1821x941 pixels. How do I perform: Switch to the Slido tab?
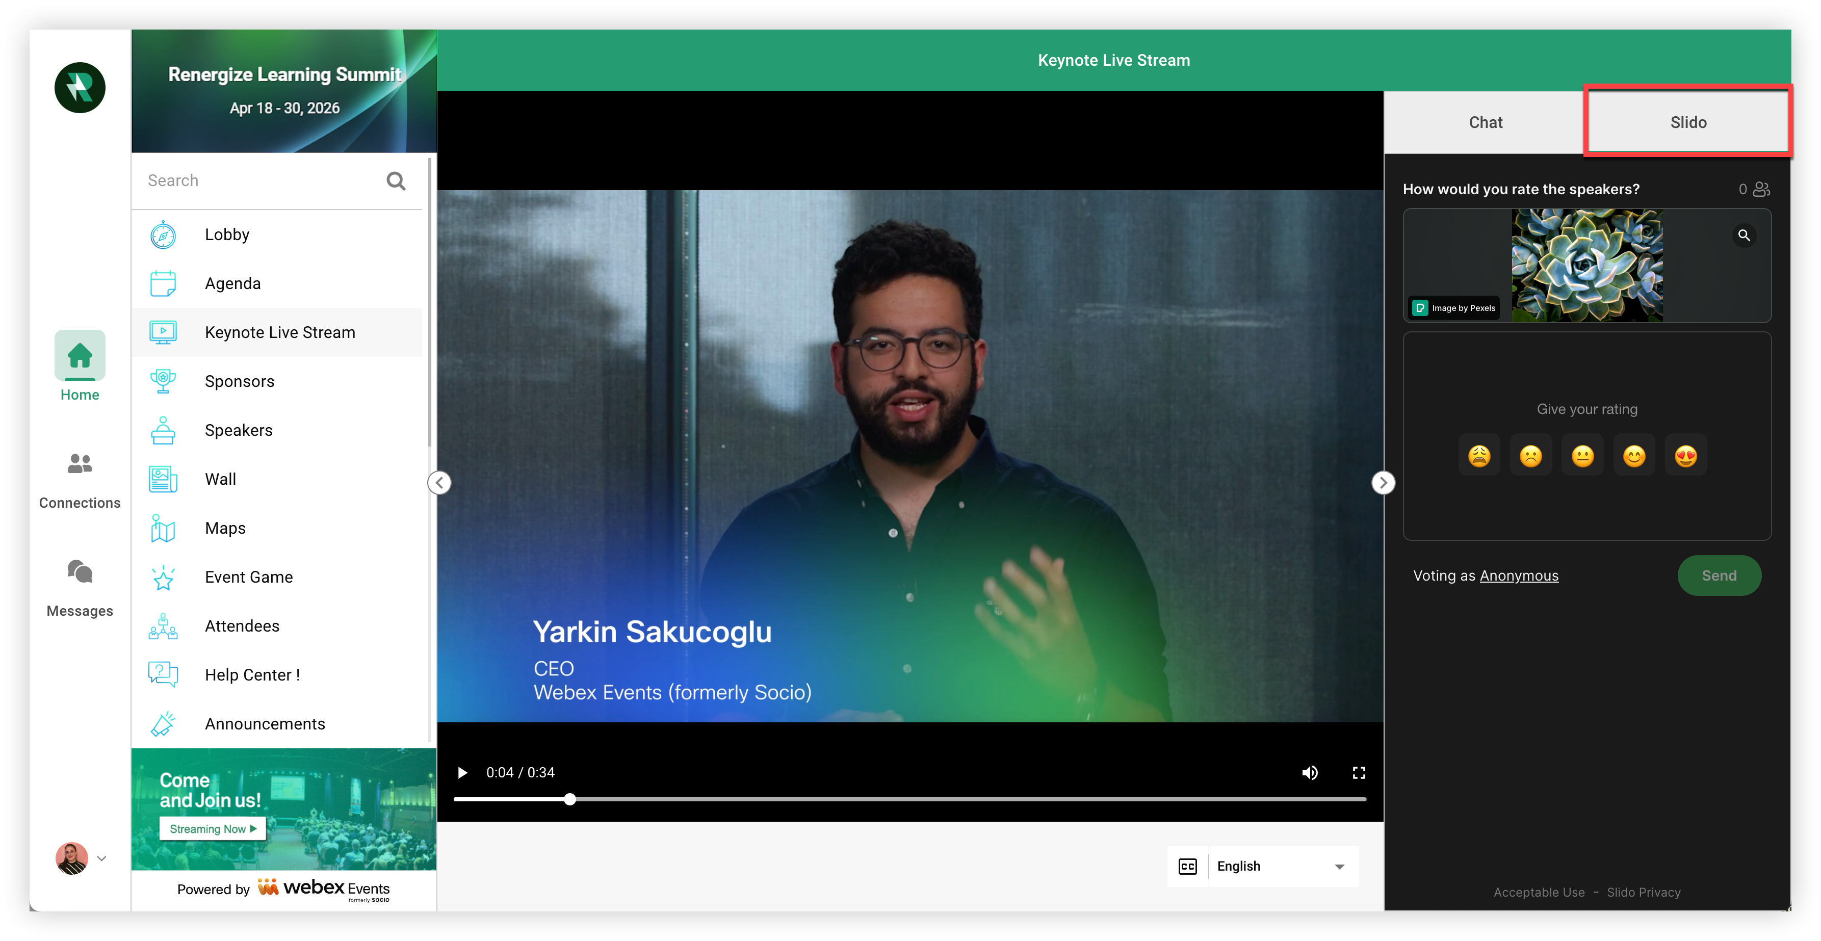pyautogui.click(x=1688, y=122)
